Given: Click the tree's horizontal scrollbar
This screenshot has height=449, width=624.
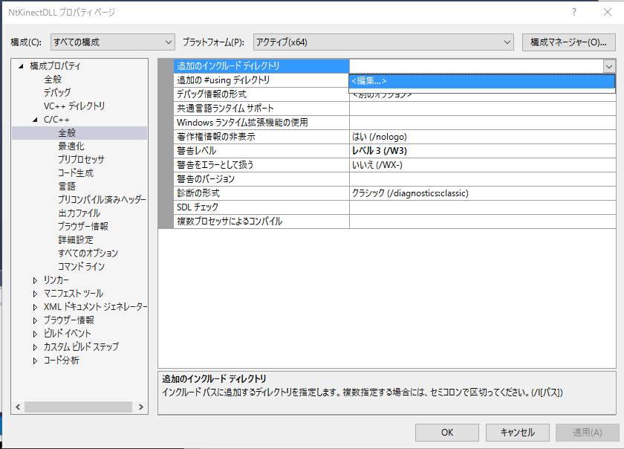Looking at the screenshot, I should pos(78,407).
